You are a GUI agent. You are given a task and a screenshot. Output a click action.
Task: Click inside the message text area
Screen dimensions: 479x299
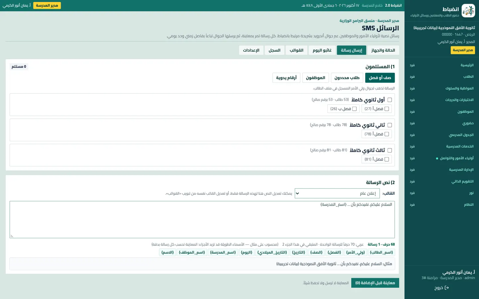click(202, 220)
